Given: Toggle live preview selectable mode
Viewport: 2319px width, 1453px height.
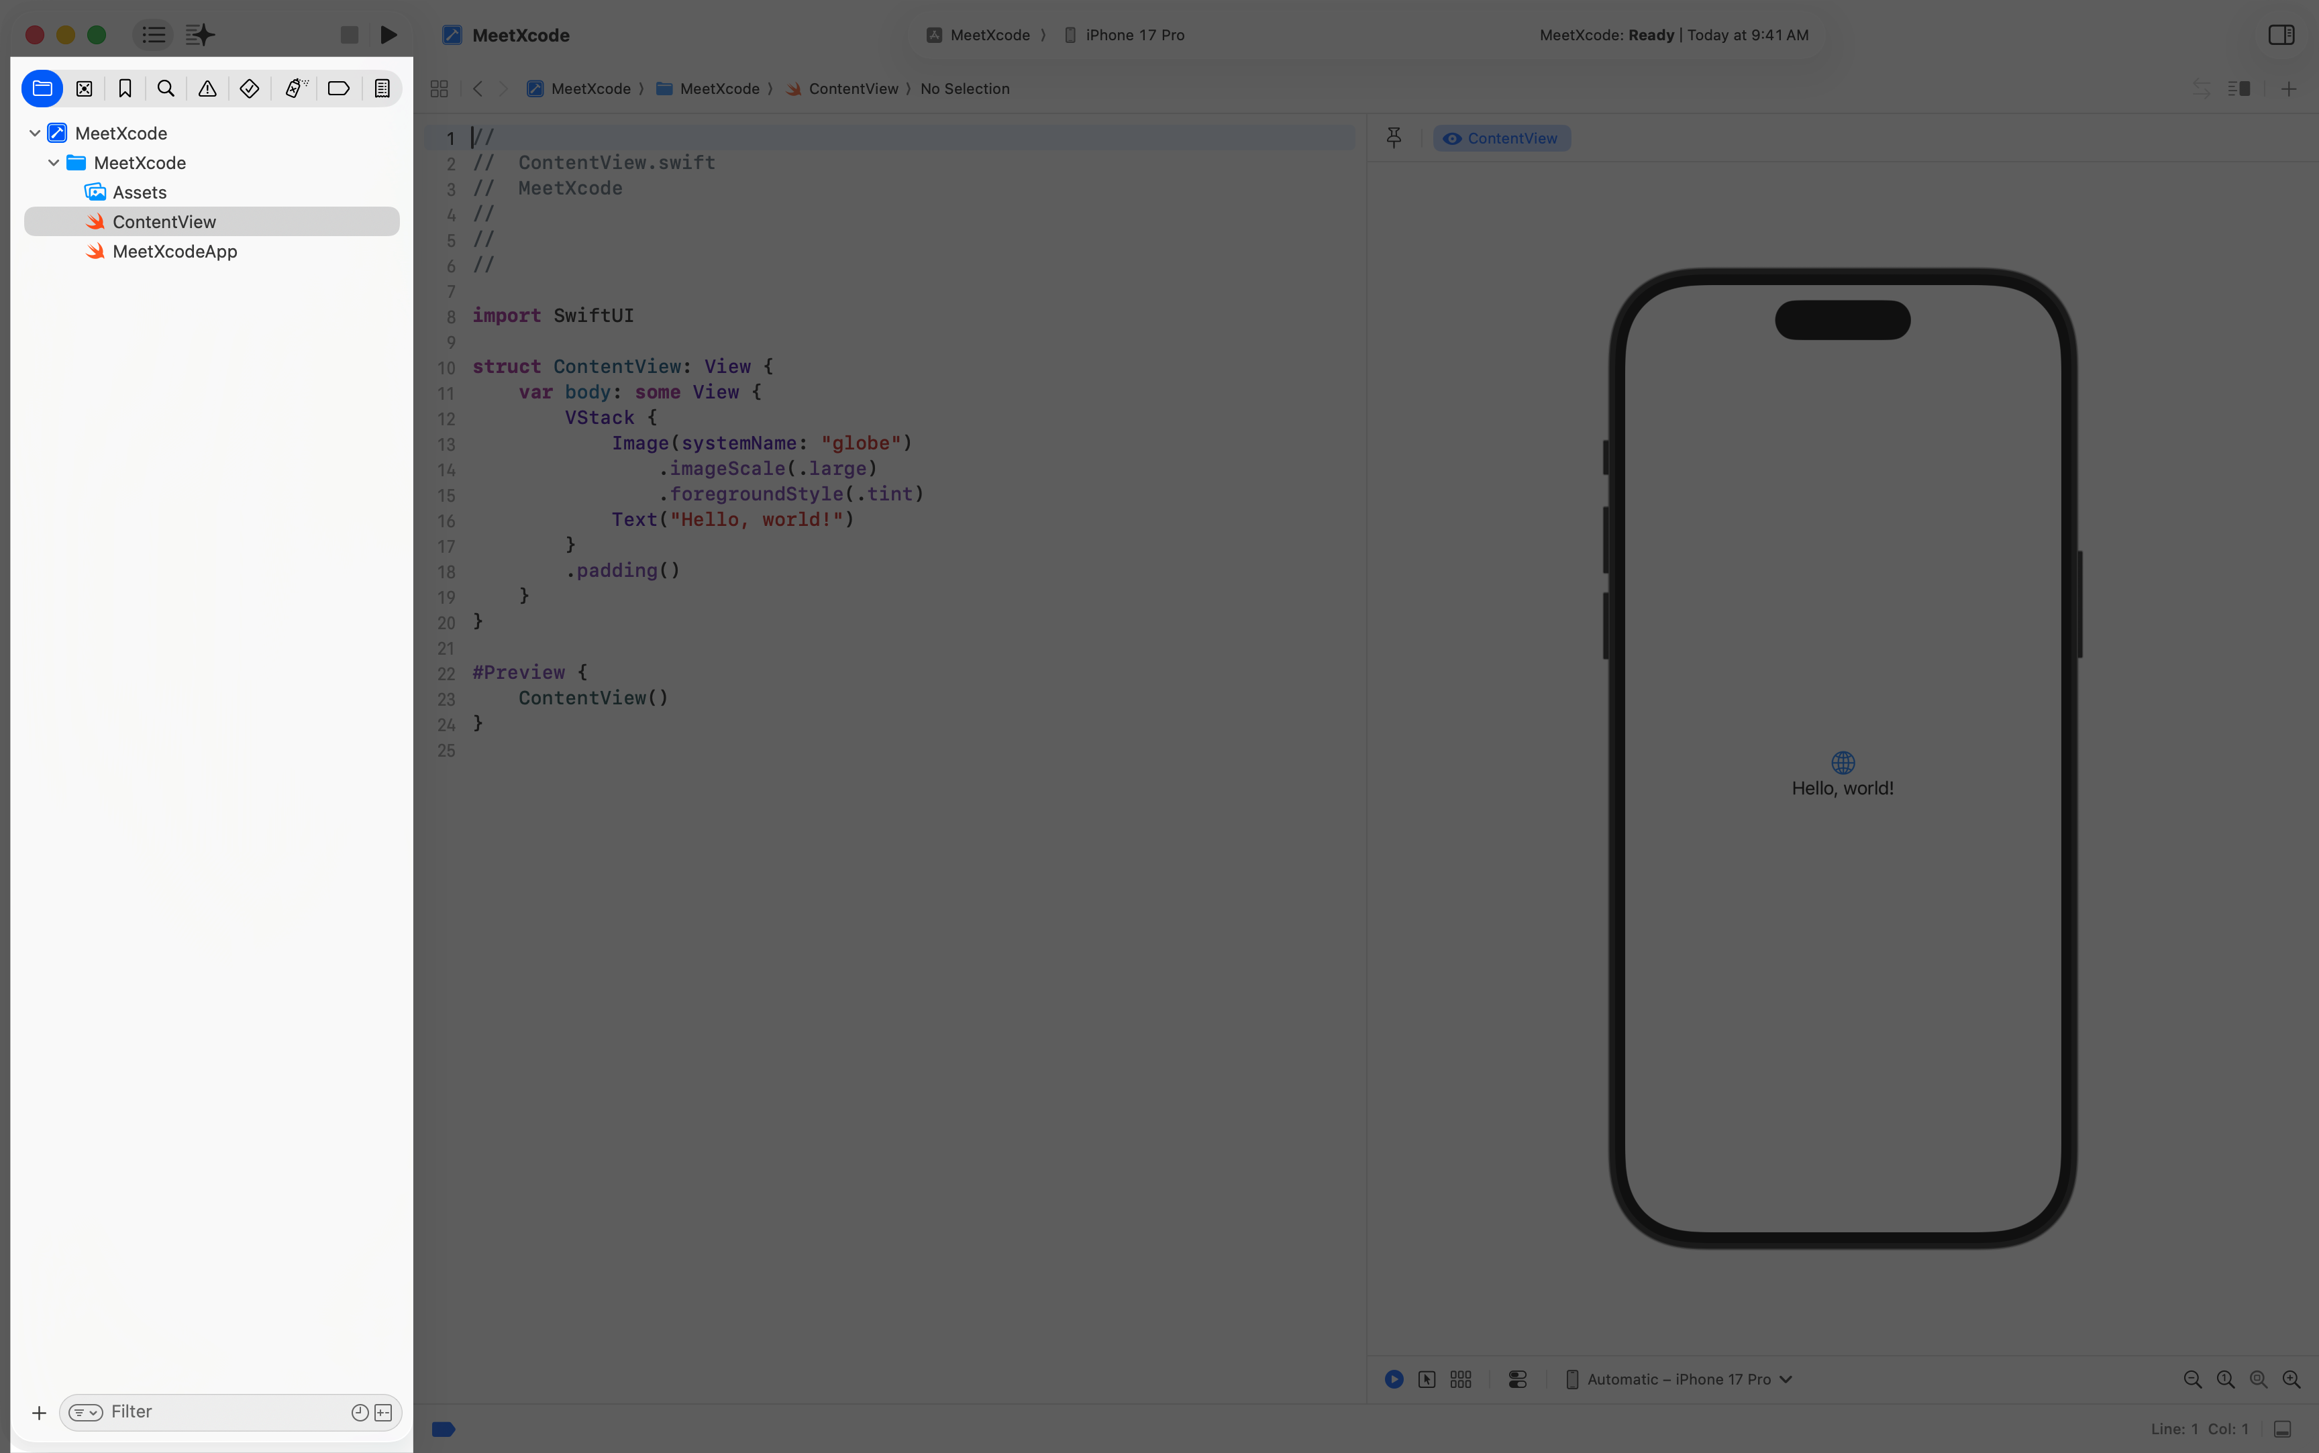Looking at the screenshot, I should point(1426,1379).
